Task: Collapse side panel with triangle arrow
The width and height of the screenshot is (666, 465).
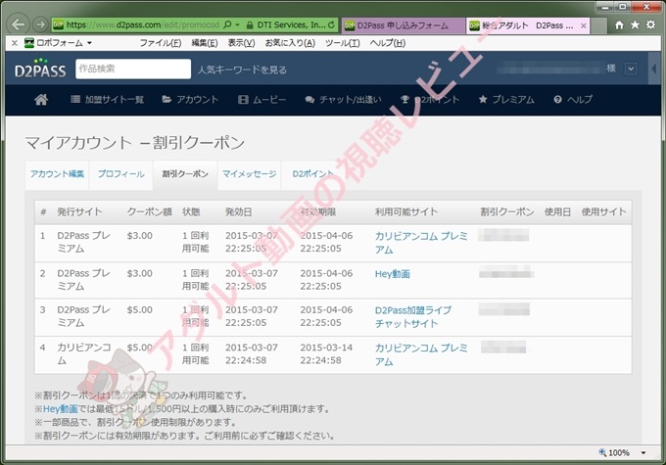Action: click(x=654, y=69)
